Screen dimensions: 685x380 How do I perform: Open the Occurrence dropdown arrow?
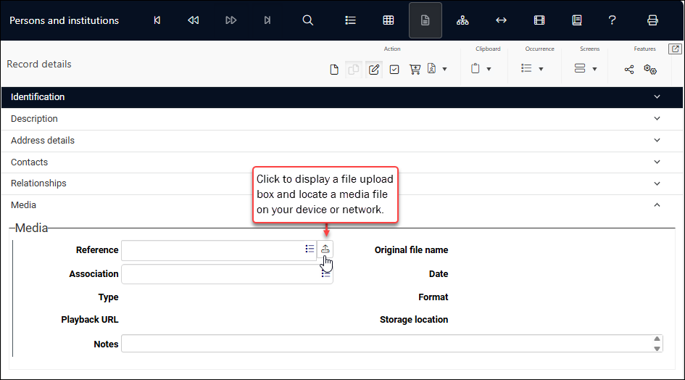pyautogui.click(x=541, y=69)
